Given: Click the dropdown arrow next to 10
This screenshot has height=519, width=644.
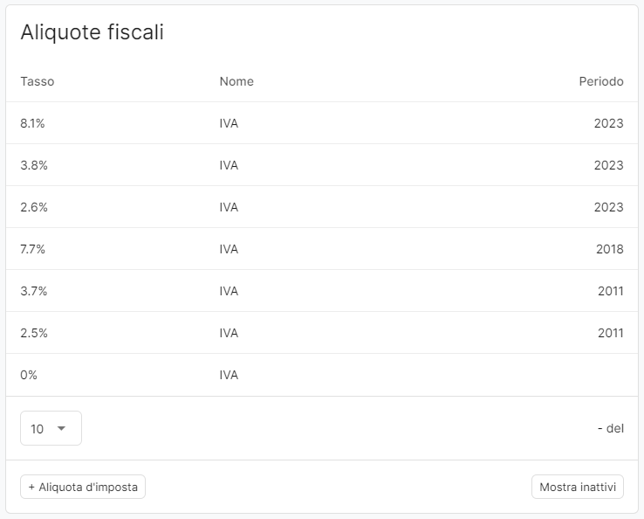Looking at the screenshot, I should [61, 428].
